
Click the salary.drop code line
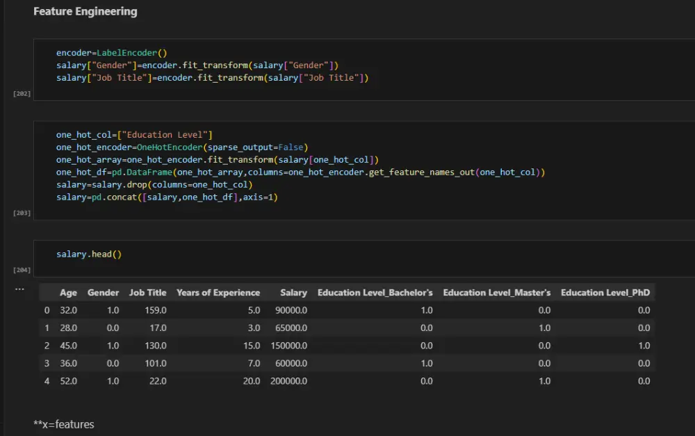point(155,185)
